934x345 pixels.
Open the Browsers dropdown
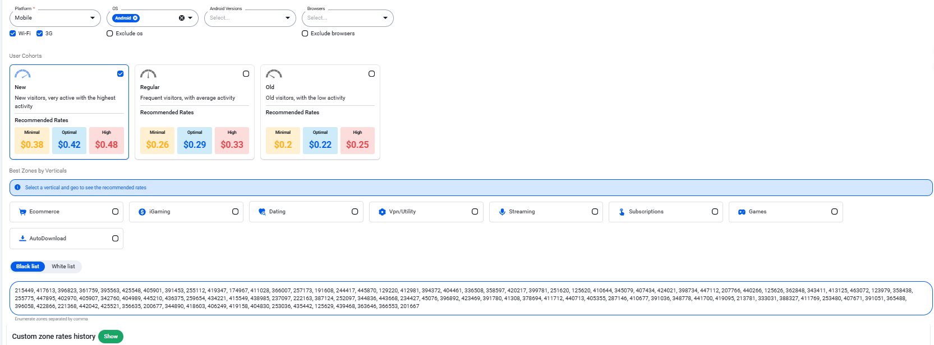point(348,18)
